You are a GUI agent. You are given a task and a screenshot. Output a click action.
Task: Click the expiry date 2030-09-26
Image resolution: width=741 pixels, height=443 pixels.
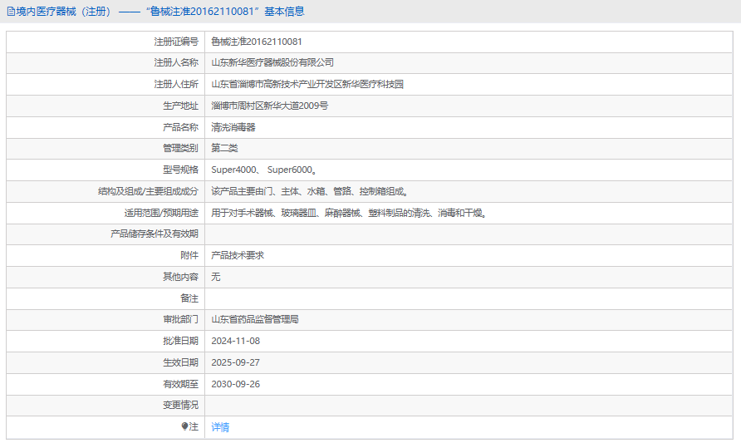point(235,384)
